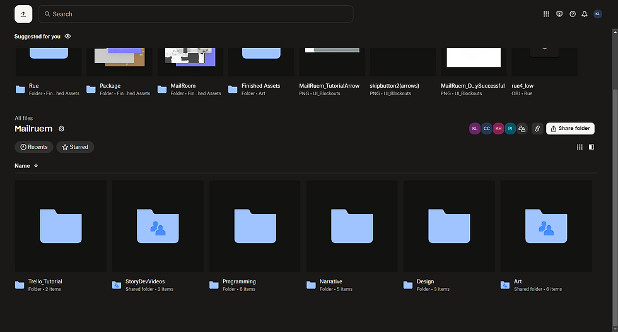618x332 pixels.
Task: Open the Design folder thumbnail
Action: (449, 227)
